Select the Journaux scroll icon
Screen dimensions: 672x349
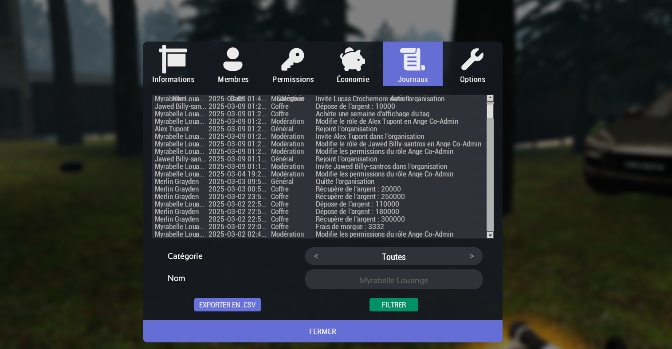(413, 60)
